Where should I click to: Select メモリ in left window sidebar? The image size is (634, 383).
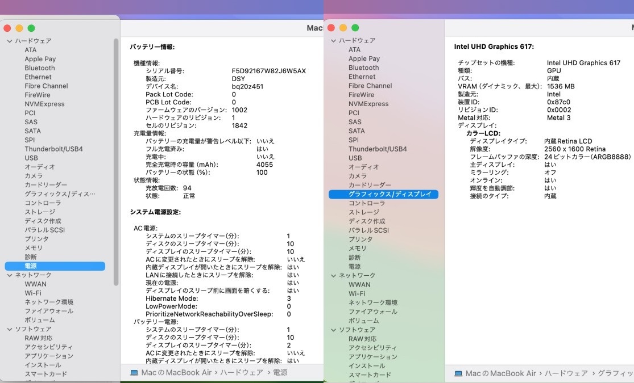pyautogui.click(x=33, y=248)
